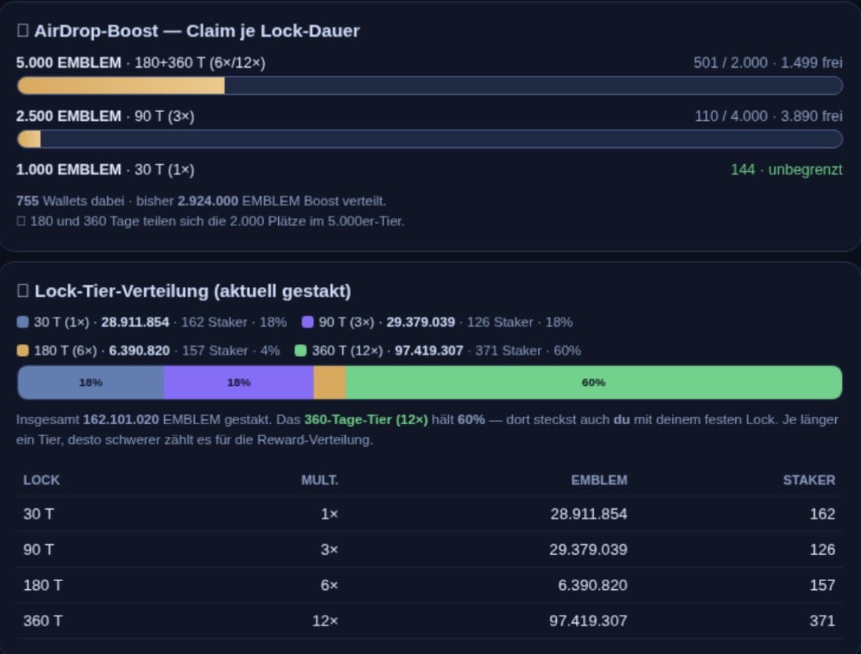Viewport: 861px width, 654px height.
Task: Click the legend entry 162 Staker · 18%
Action: point(234,322)
